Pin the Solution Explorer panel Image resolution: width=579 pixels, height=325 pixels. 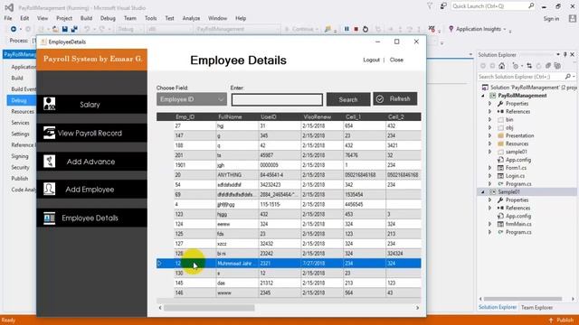click(565, 54)
